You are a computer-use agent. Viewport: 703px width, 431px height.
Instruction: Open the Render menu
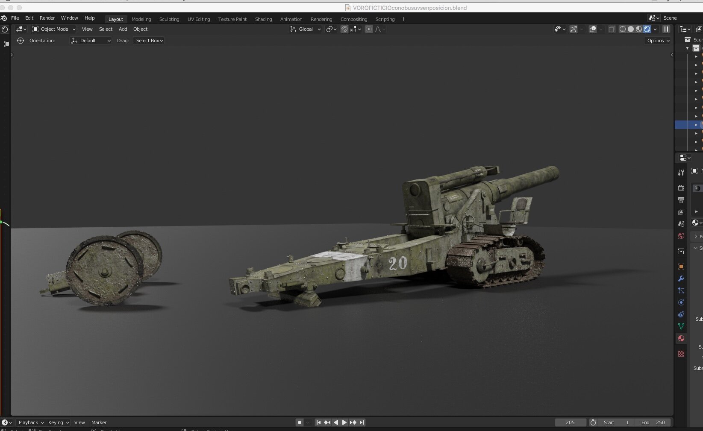coord(47,18)
